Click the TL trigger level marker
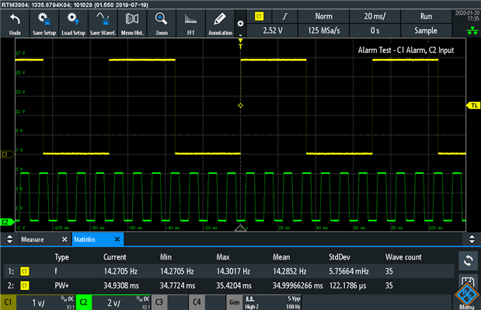The width and height of the screenshot is (481, 310). tap(473, 106)
